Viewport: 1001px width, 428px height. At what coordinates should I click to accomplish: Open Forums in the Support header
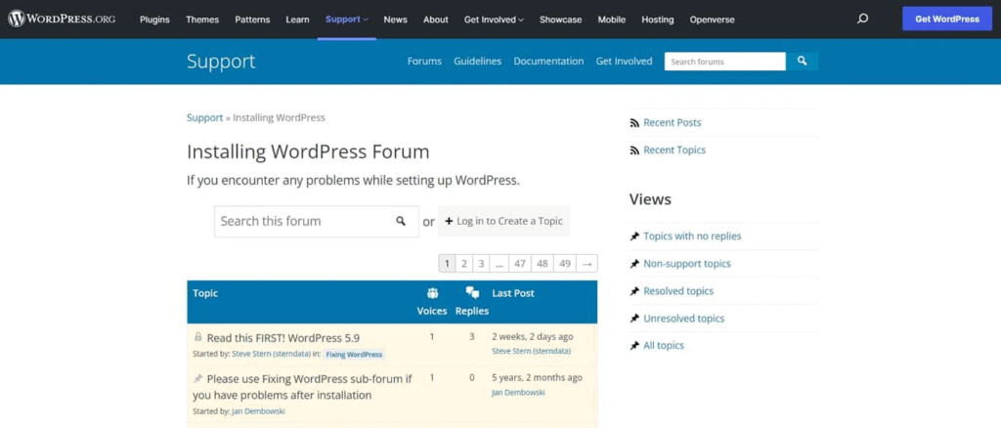tap(424, 62)
